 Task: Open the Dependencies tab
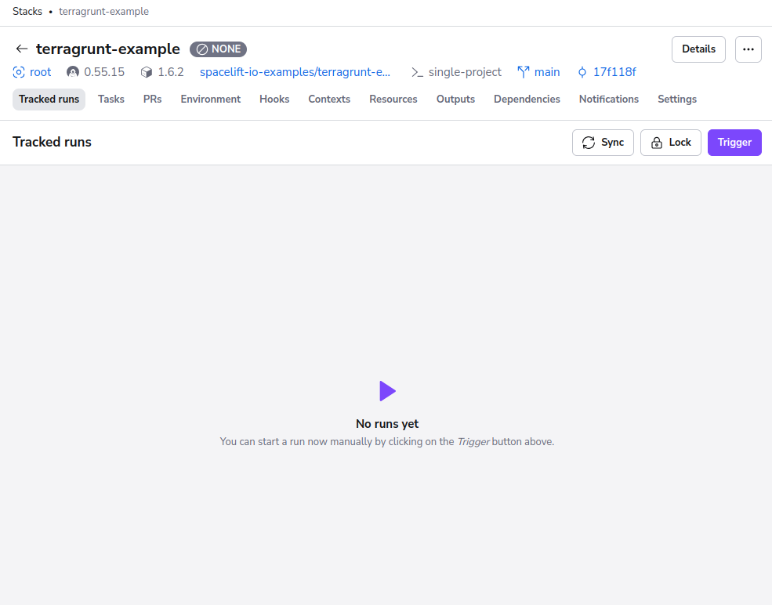pos(527,99)
